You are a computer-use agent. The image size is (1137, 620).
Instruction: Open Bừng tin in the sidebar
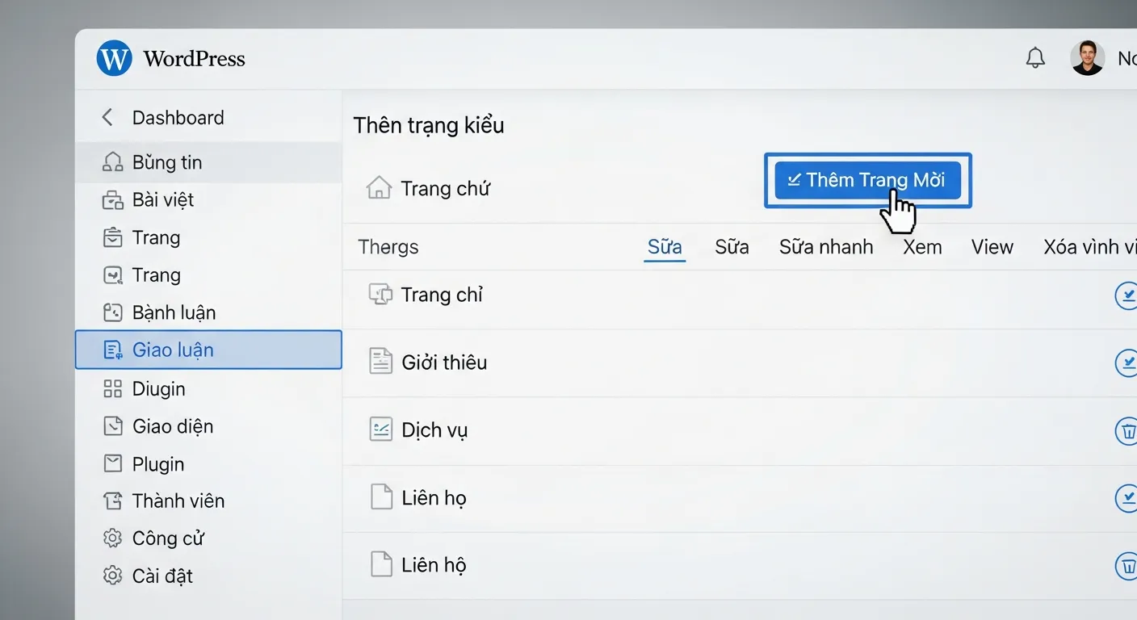tap(208, 162)
